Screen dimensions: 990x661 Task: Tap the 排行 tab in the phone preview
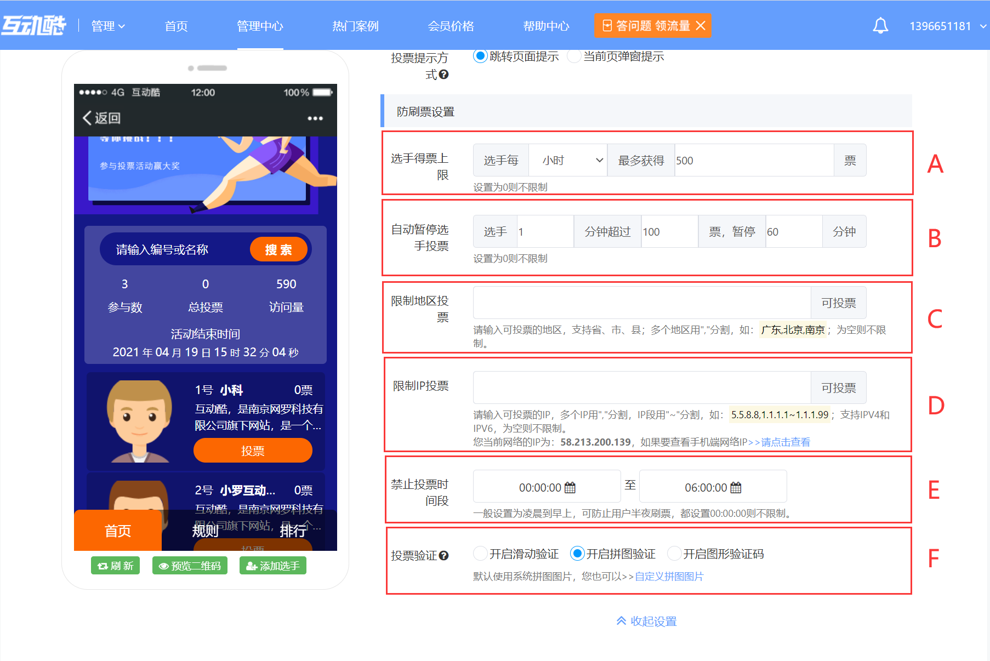[293, 531]
